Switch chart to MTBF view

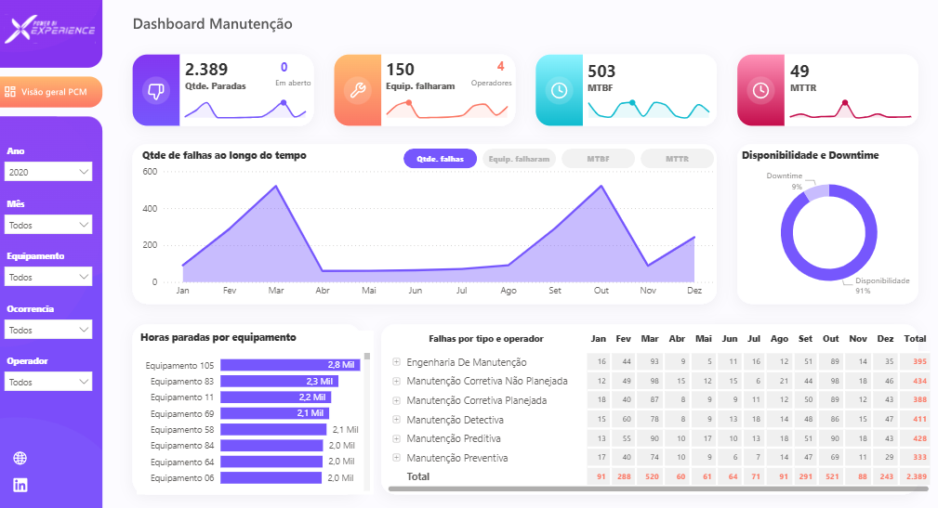598,159
